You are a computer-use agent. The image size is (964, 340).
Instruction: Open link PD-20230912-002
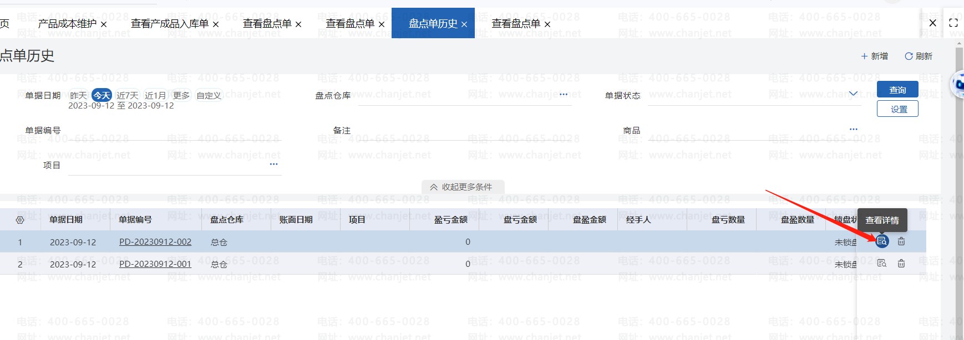tap(155, 242)
